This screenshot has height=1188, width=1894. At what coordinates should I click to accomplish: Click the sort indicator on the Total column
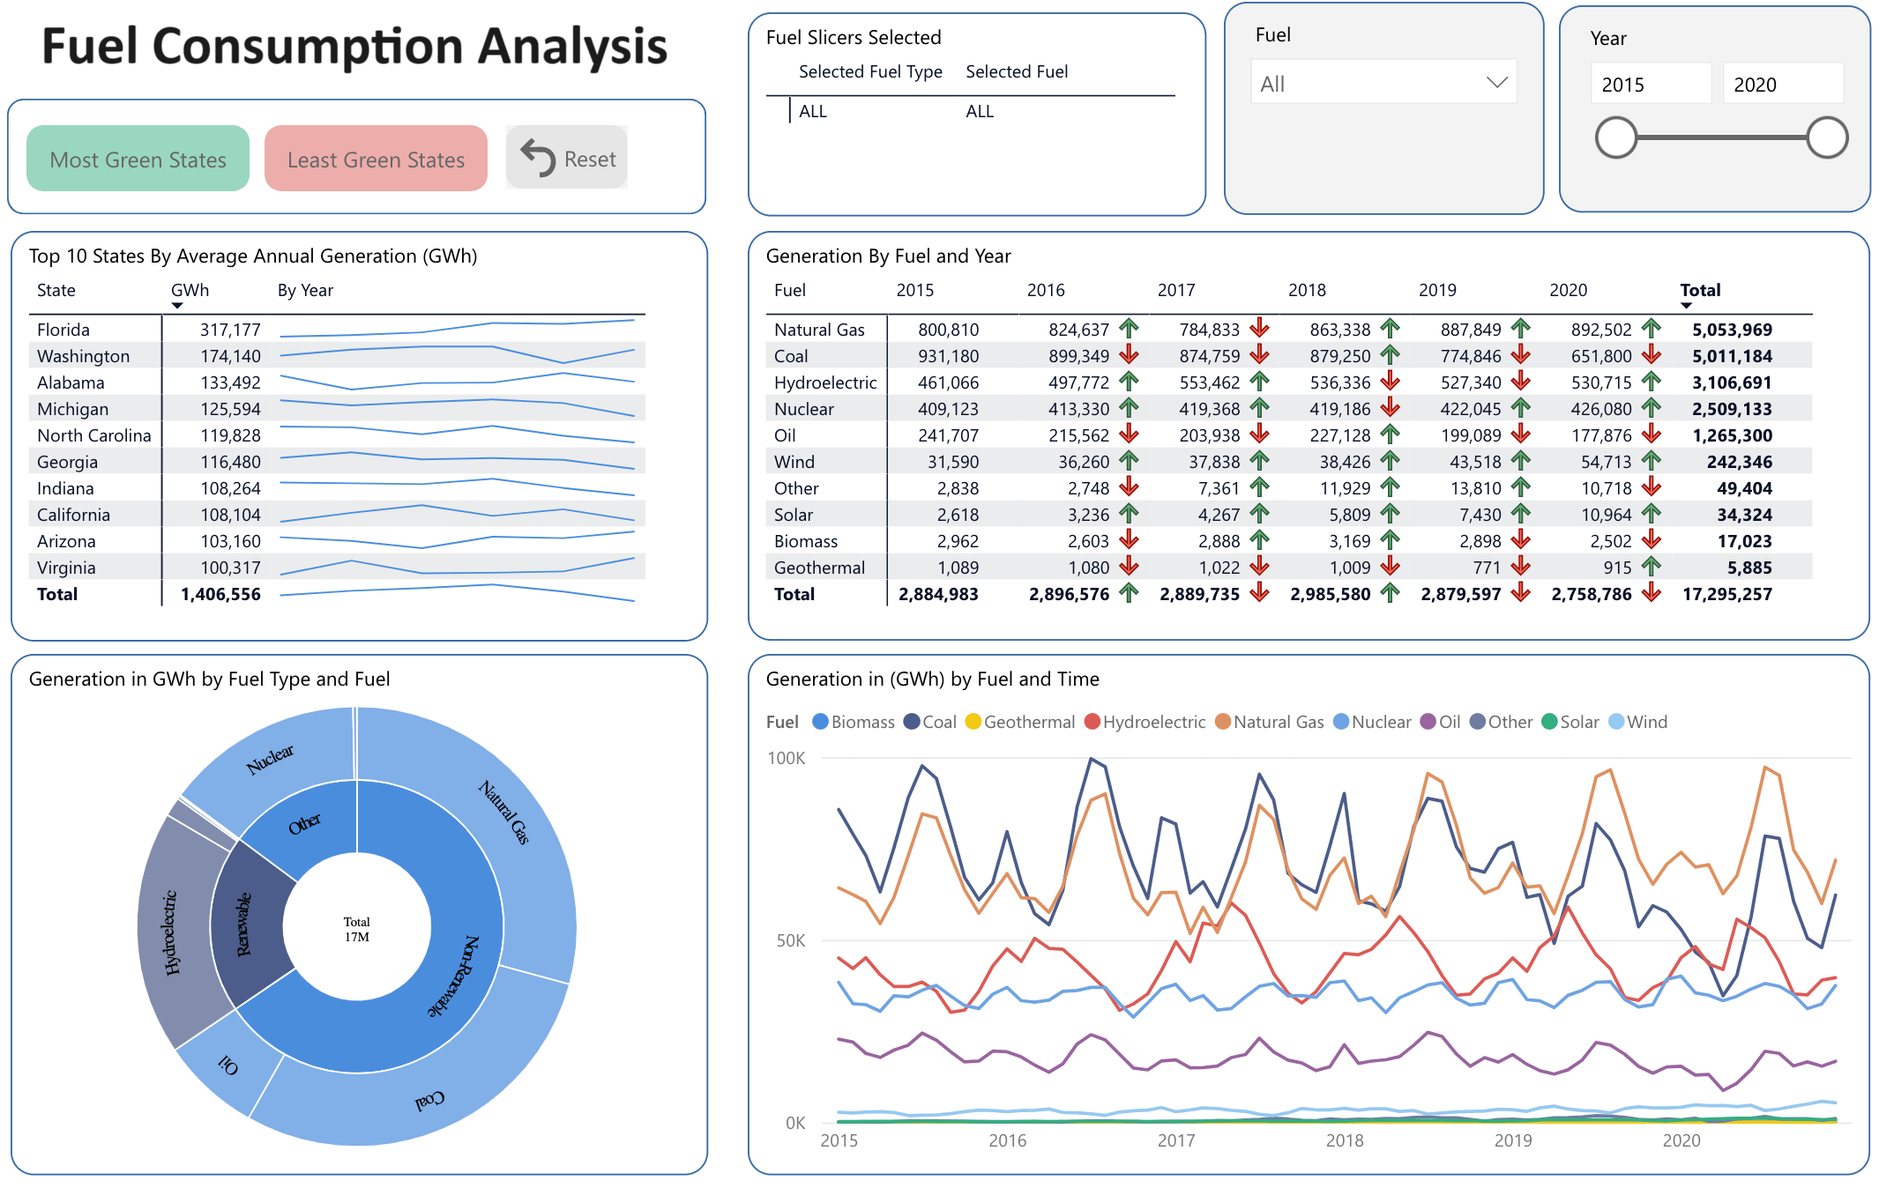coord(1687,305)
